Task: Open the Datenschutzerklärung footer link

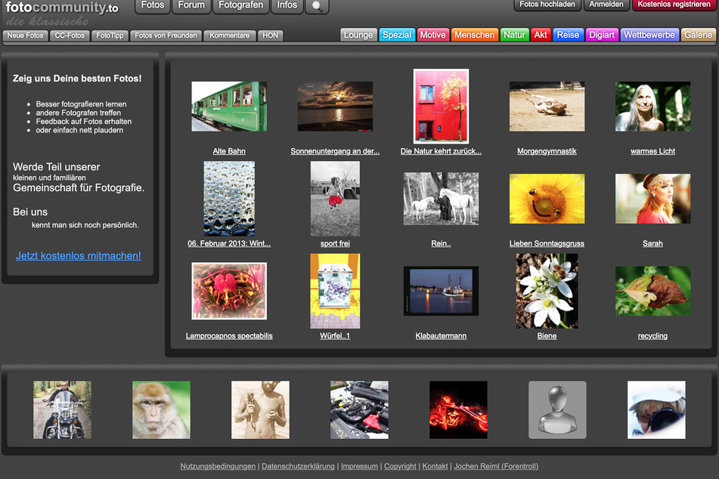Action: coord(298,466)
